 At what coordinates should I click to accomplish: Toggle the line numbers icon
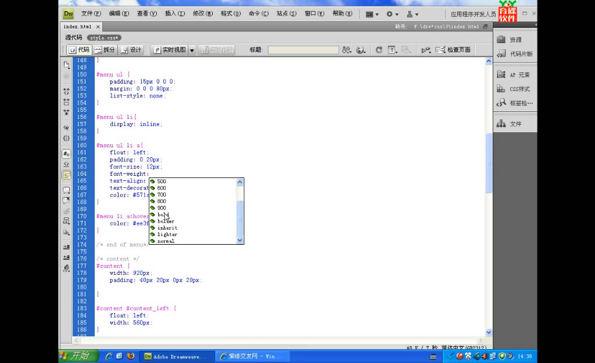[x=66, y=154]
